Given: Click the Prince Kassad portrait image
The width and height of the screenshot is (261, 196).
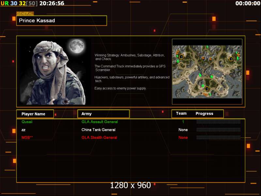Looking at the screenshot, I should [x=55, y=72].
